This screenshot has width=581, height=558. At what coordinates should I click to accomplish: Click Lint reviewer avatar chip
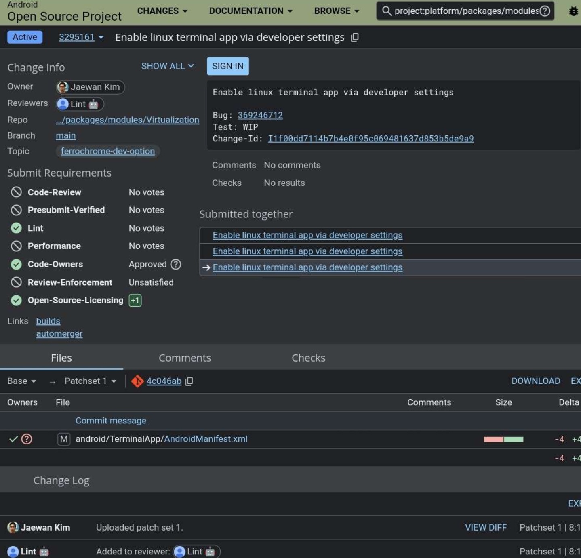click(x=80, y=104)
